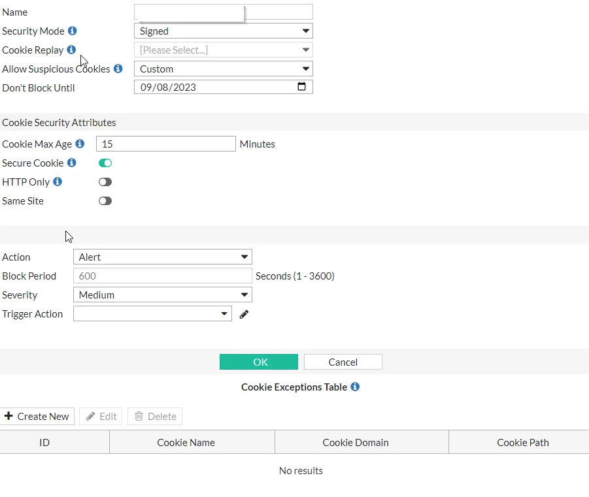The image size is (589, 497).
Task: Click the Name input field
Action: [x=224, y=12]
